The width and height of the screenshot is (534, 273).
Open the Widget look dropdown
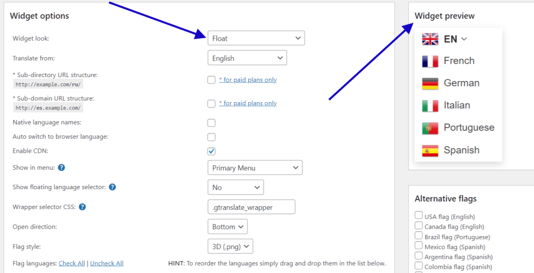pyautogui.click(x=256, y=38)
